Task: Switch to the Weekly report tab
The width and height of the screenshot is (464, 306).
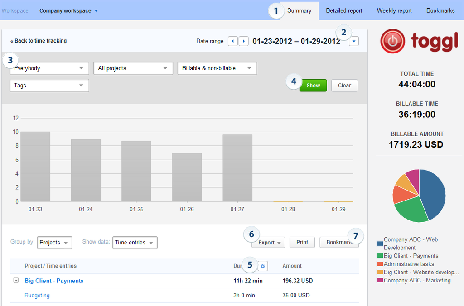Action: click(x=394, y=11)
